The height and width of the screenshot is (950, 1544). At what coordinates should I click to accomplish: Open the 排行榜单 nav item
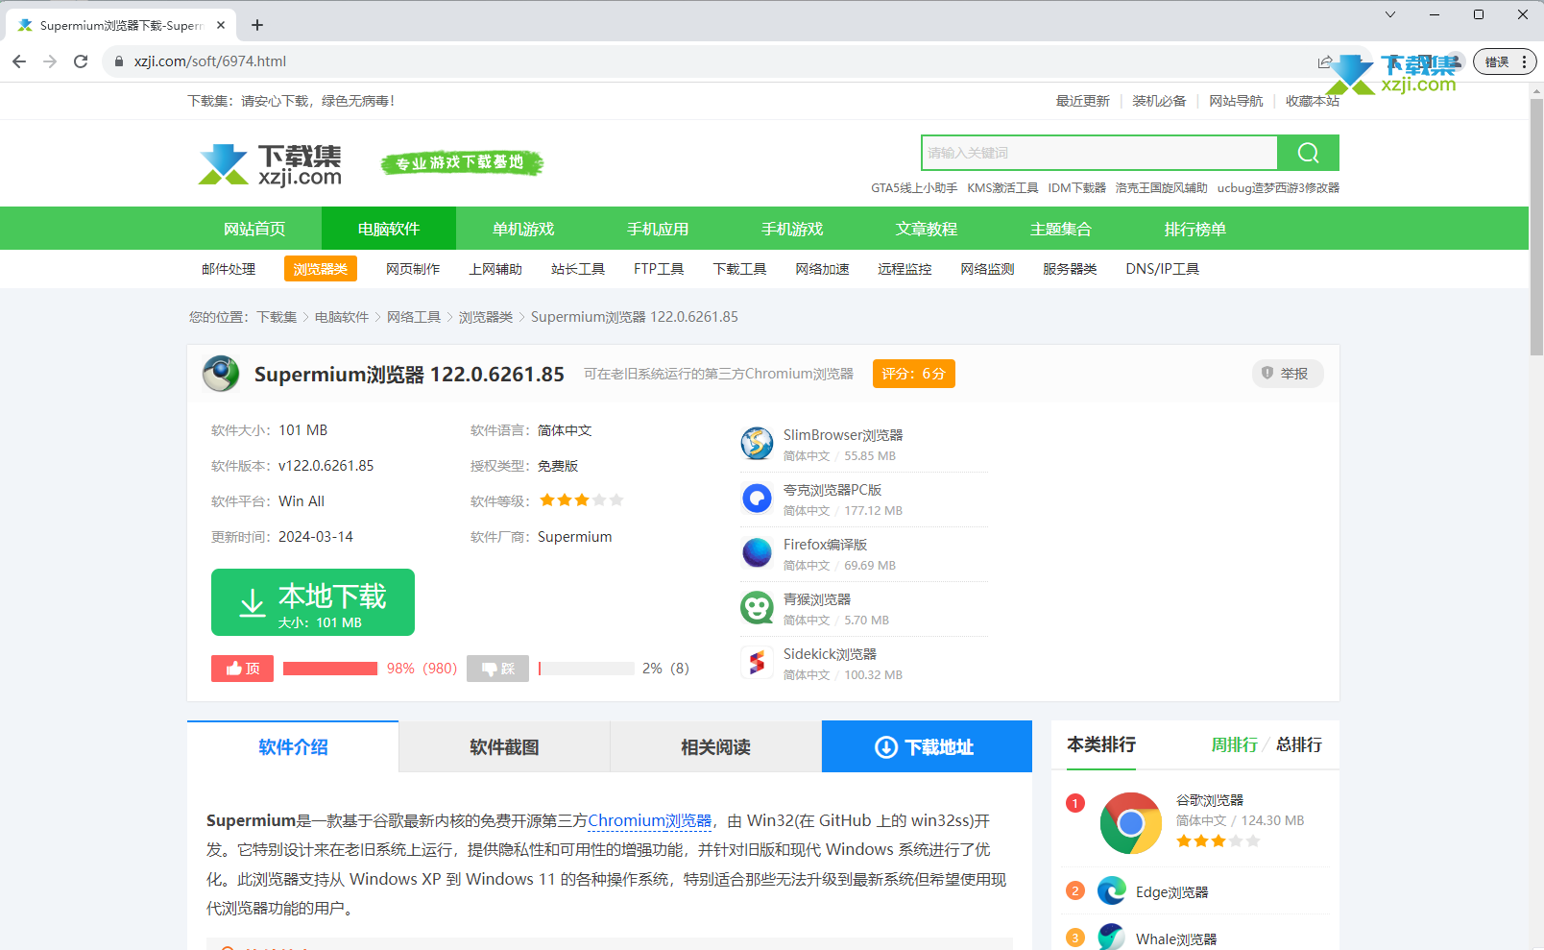(1195, 229)
